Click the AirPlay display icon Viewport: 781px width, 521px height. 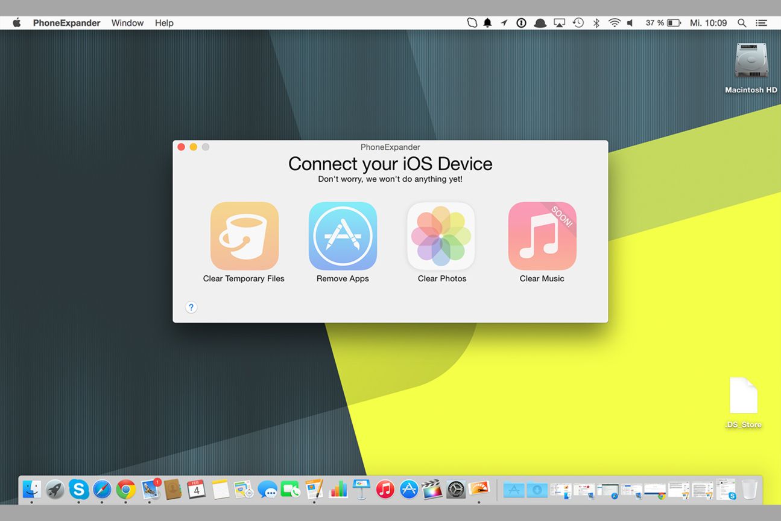(559, 23)
